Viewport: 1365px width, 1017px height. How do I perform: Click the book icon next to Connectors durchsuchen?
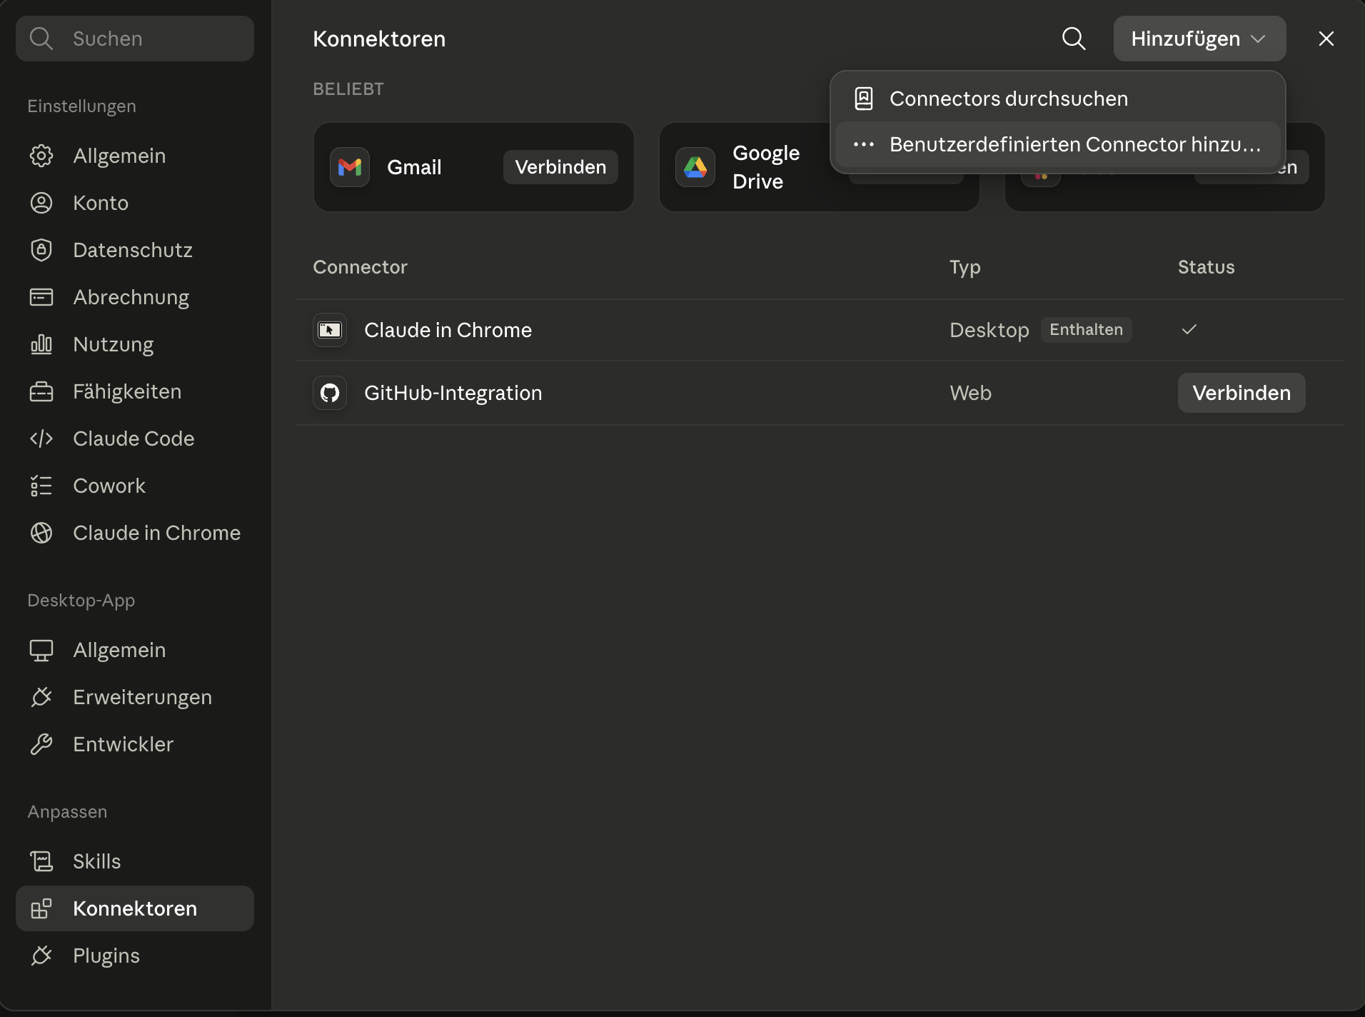864,99
